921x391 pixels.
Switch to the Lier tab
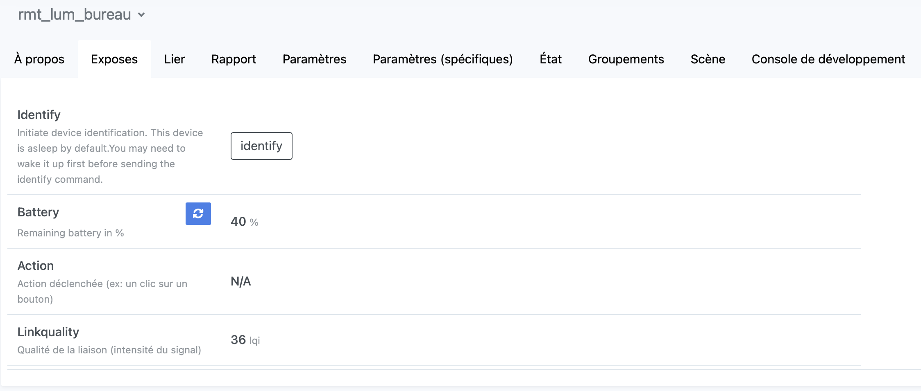pos(175,59)
